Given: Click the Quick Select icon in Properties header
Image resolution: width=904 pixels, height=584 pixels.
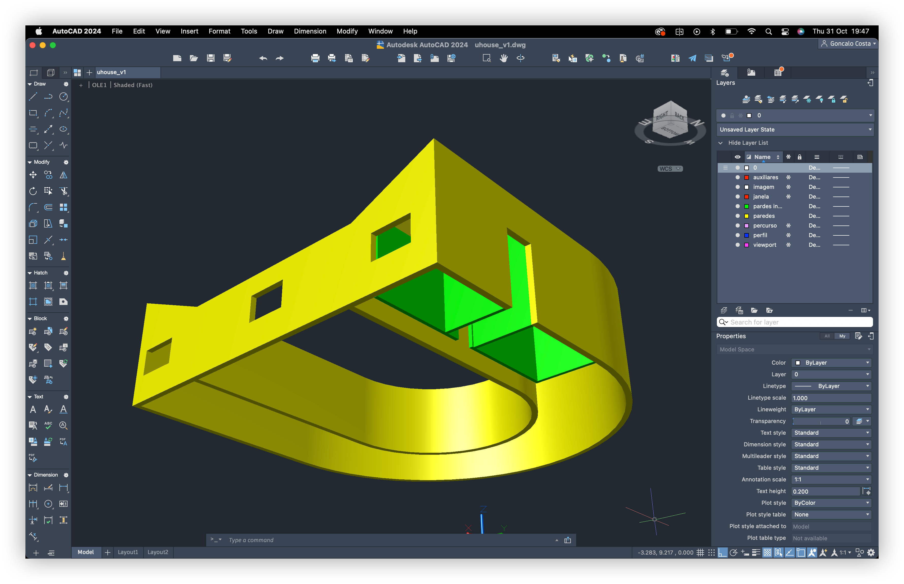Looking at the screenshot, I should click(859, 336).
